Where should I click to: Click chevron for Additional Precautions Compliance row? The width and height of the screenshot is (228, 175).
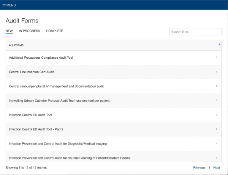click(217, 58)
